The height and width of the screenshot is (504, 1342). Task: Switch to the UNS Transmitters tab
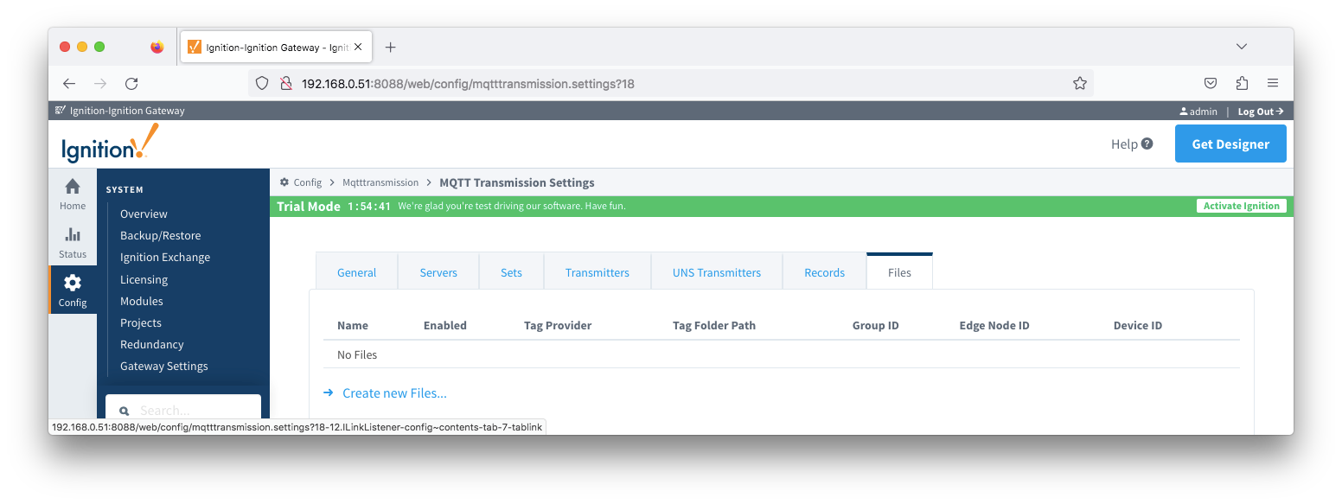pos(717,272)
